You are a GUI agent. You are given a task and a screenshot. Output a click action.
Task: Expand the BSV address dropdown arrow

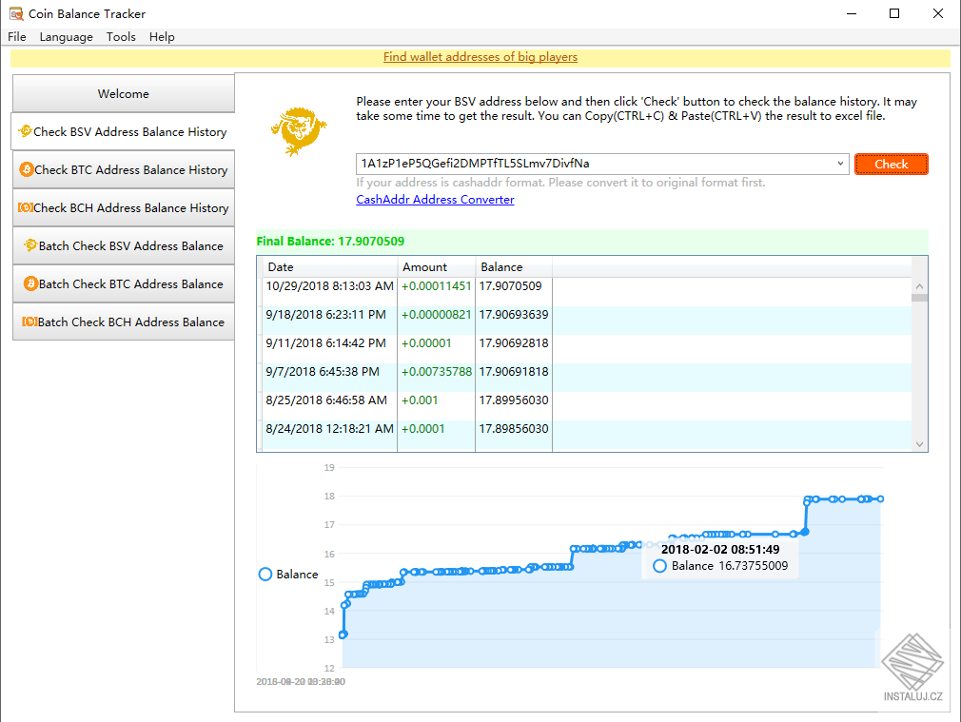[x=840, y=164]
